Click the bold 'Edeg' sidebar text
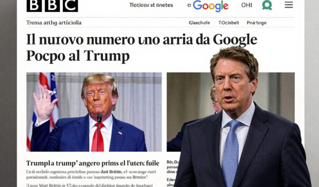Screen dimensions: 319x187 [x=170, y=180]
